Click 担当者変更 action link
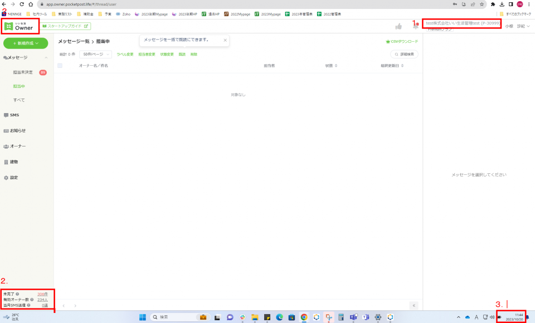The width and height of the screenshot is (535, 323). (147, 54)
